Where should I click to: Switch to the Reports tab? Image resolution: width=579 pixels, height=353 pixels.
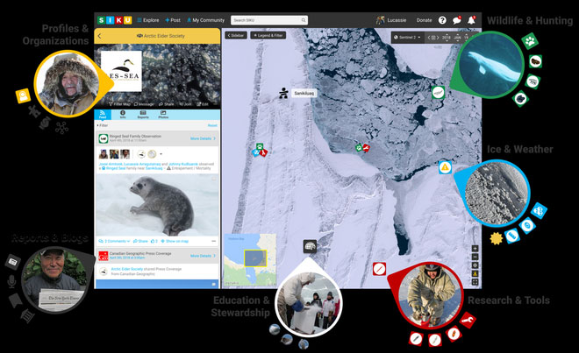143,115
